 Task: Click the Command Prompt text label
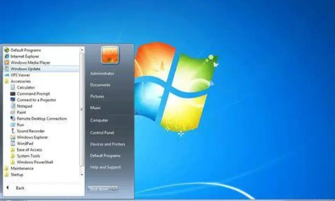[33, 93]
